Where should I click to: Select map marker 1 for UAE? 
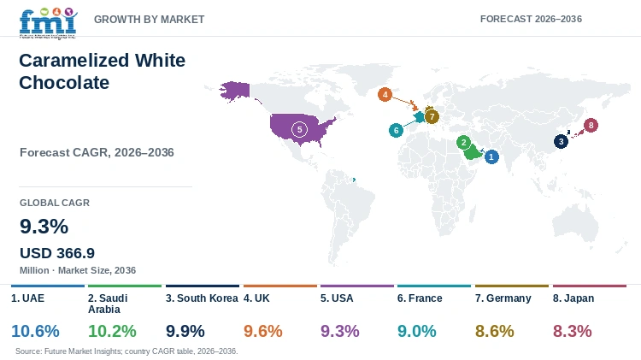point(491,156)
